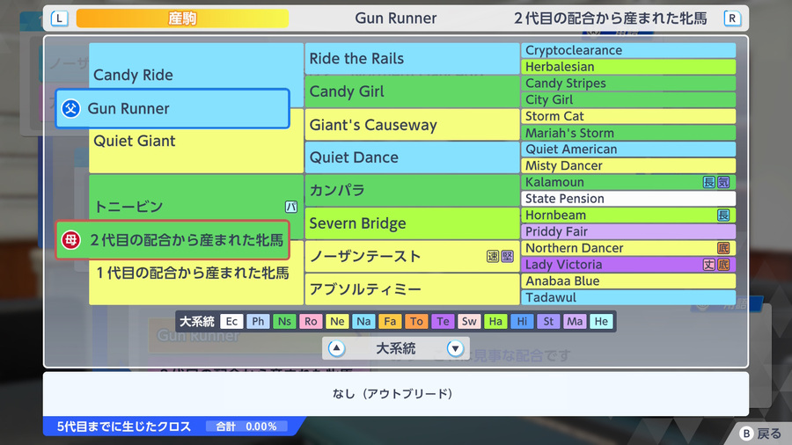The height and width of the screenshot is (445, 792).
Task: Click the Fa lineage color swatch
Action: (390, 321)
